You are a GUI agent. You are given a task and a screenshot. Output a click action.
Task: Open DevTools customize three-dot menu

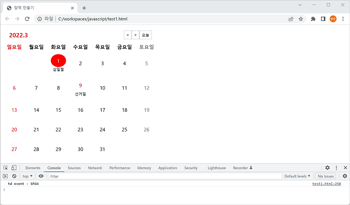pyautogui.click(x=336, y=168)
